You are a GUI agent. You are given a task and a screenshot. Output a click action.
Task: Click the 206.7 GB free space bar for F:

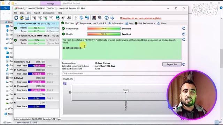click(x=37, y=82)
